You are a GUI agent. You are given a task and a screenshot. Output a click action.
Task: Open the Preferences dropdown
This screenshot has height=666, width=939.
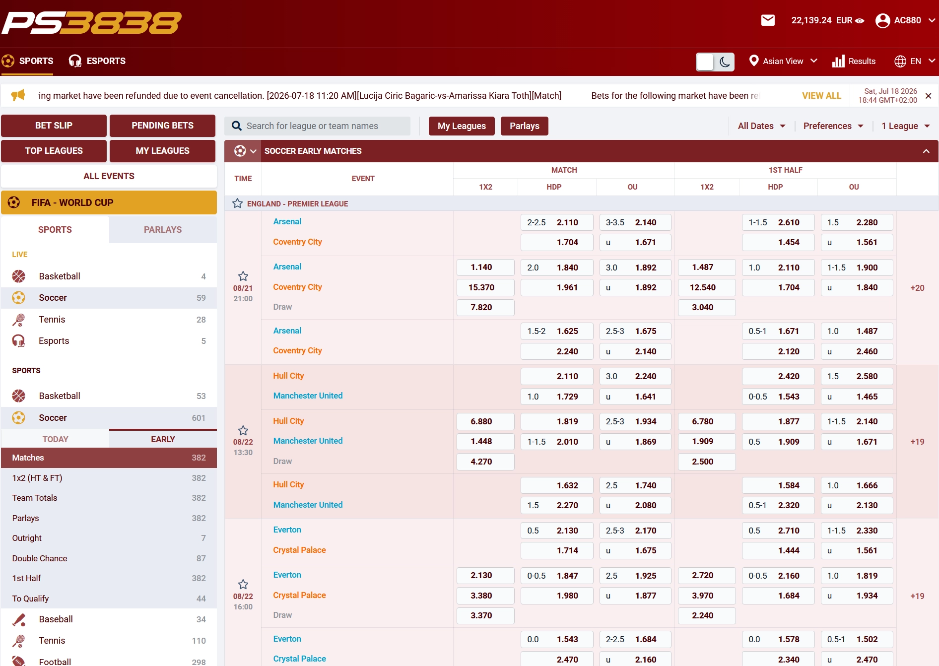[x=833, y=126]
